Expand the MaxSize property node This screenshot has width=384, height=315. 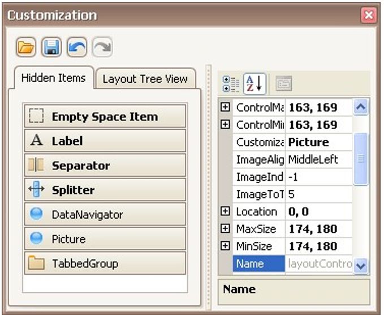226,229
